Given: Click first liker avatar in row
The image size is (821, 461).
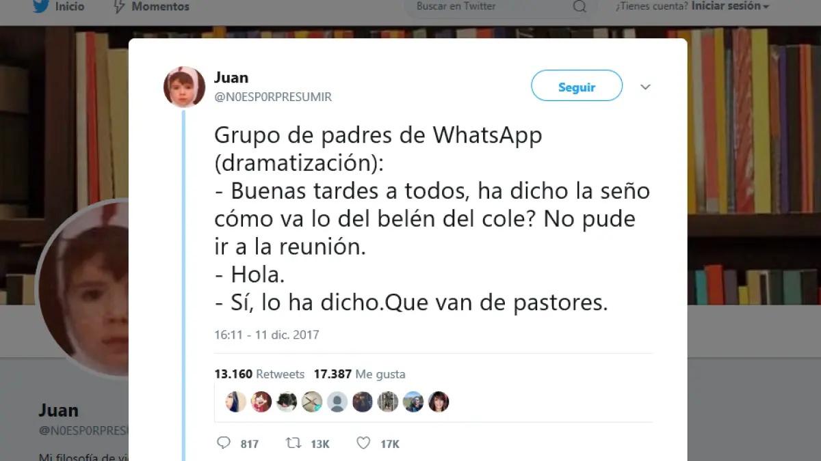Looking at the screenshot, I should point(235,402).
